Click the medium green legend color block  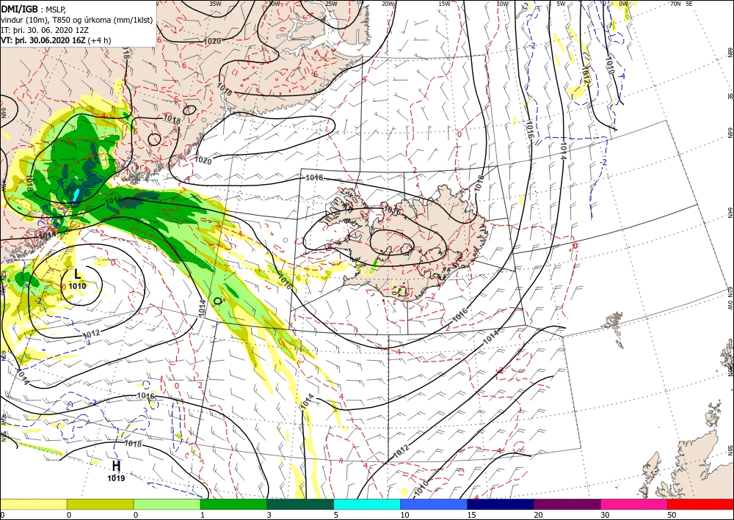tap(233, 504)
